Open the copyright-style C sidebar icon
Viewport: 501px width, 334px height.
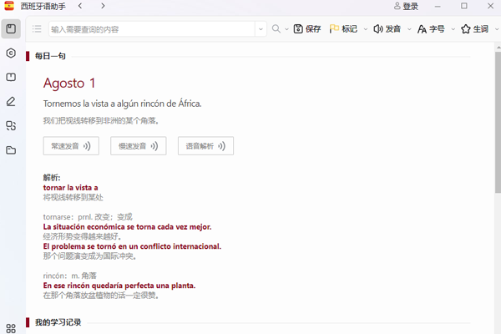(x=11, y=53)
